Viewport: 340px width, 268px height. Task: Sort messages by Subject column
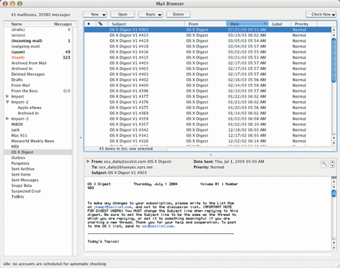coord(146,24)
